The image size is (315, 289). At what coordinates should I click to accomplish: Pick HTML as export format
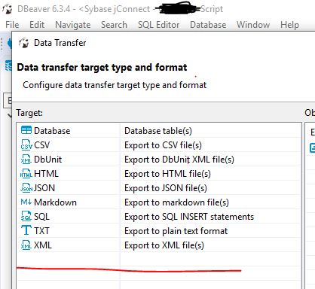(x=46, y=174)
